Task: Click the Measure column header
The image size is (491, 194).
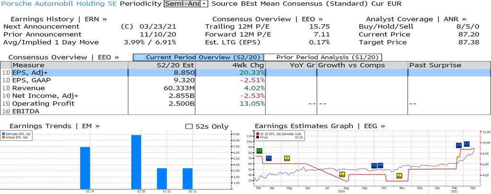Action: click(x=70, y=65)
